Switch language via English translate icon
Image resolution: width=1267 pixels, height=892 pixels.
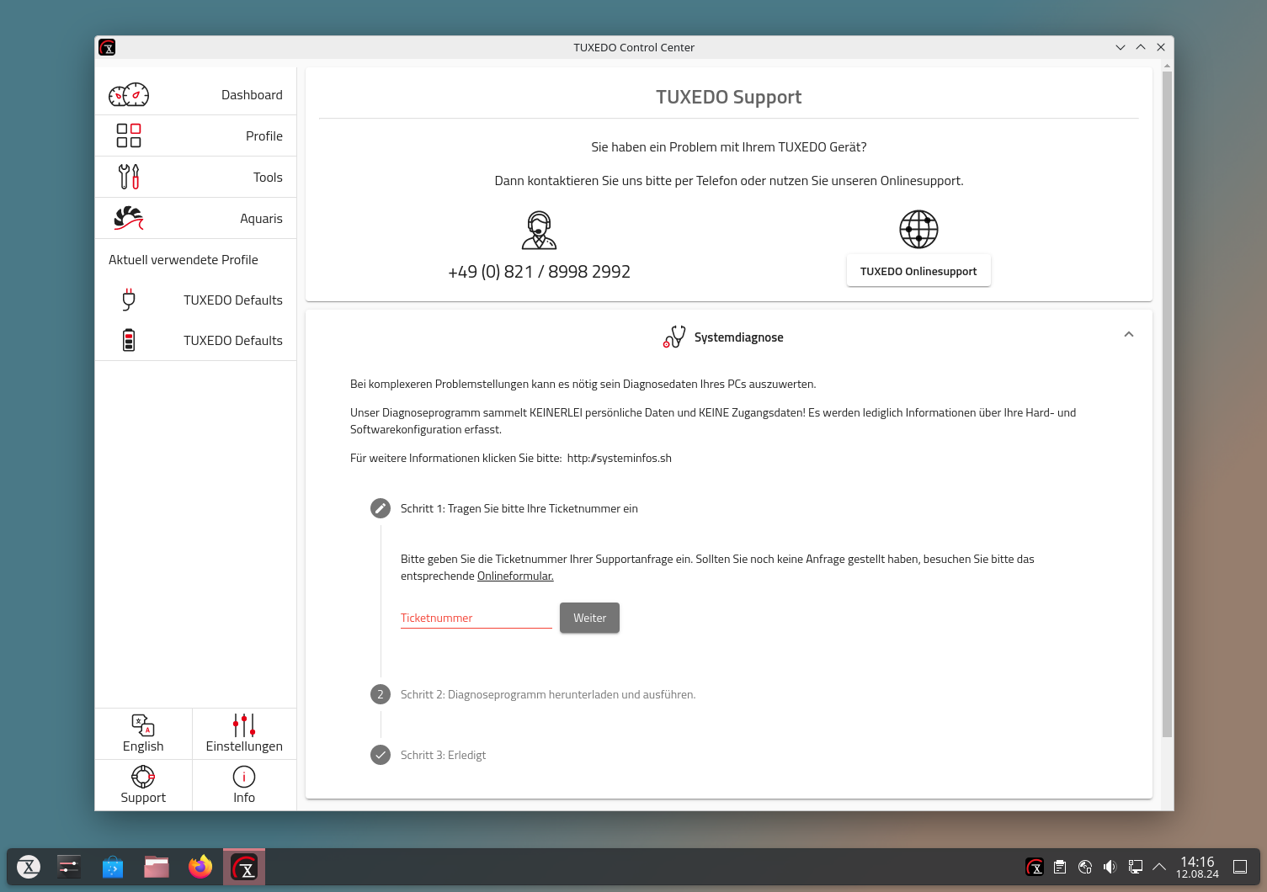pos(143,725)
